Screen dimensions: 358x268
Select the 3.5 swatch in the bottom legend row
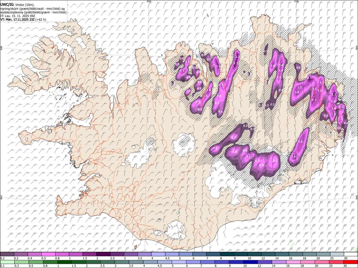click(x=136, y=262)
